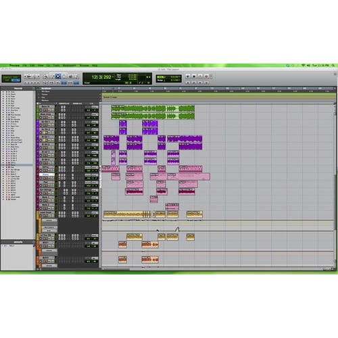Click horizontal zoom out arrow button
338x338 pixels.
coord(26,76)
